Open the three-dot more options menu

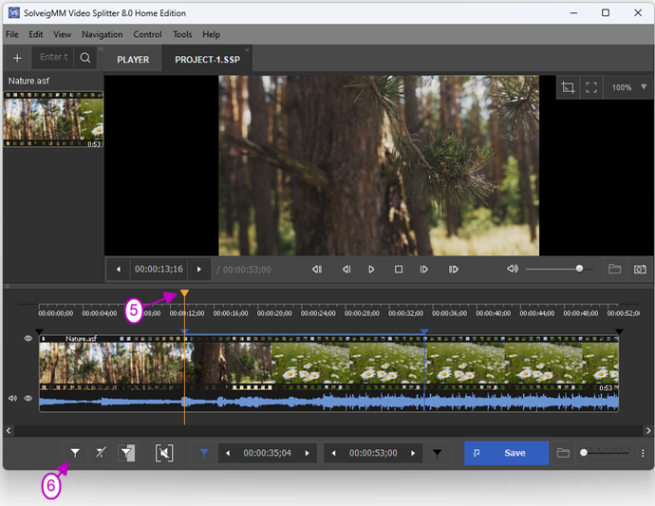coord(643,453)
